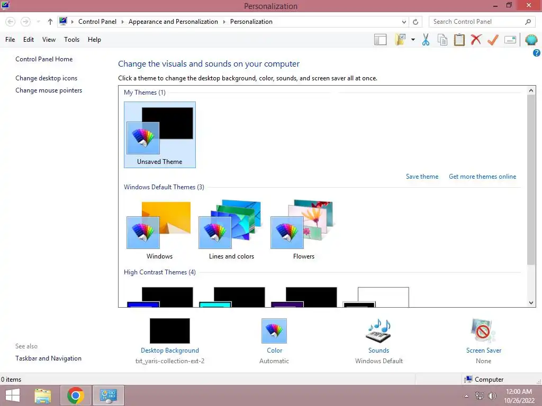The height and width of the screenshot is (406, 542).
Task: Click the themes list scrollbar thumb
Action: pyautogui.click(x=531, y=180)
